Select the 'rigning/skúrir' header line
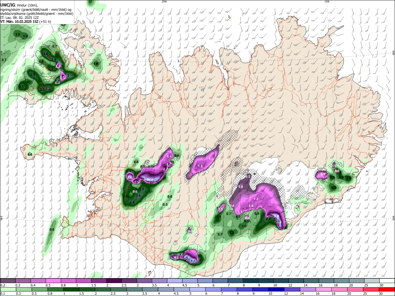Viewport: 395px width, 296px height. (x=36, y=9)
